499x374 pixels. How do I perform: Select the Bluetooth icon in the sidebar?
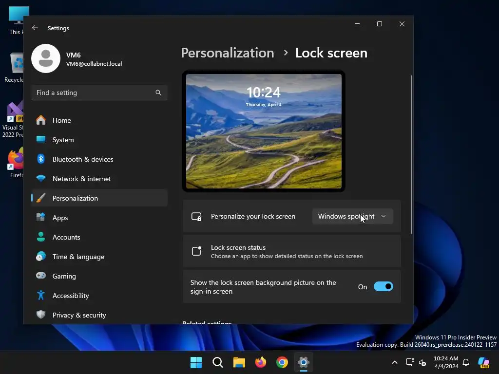coord(41,159)
